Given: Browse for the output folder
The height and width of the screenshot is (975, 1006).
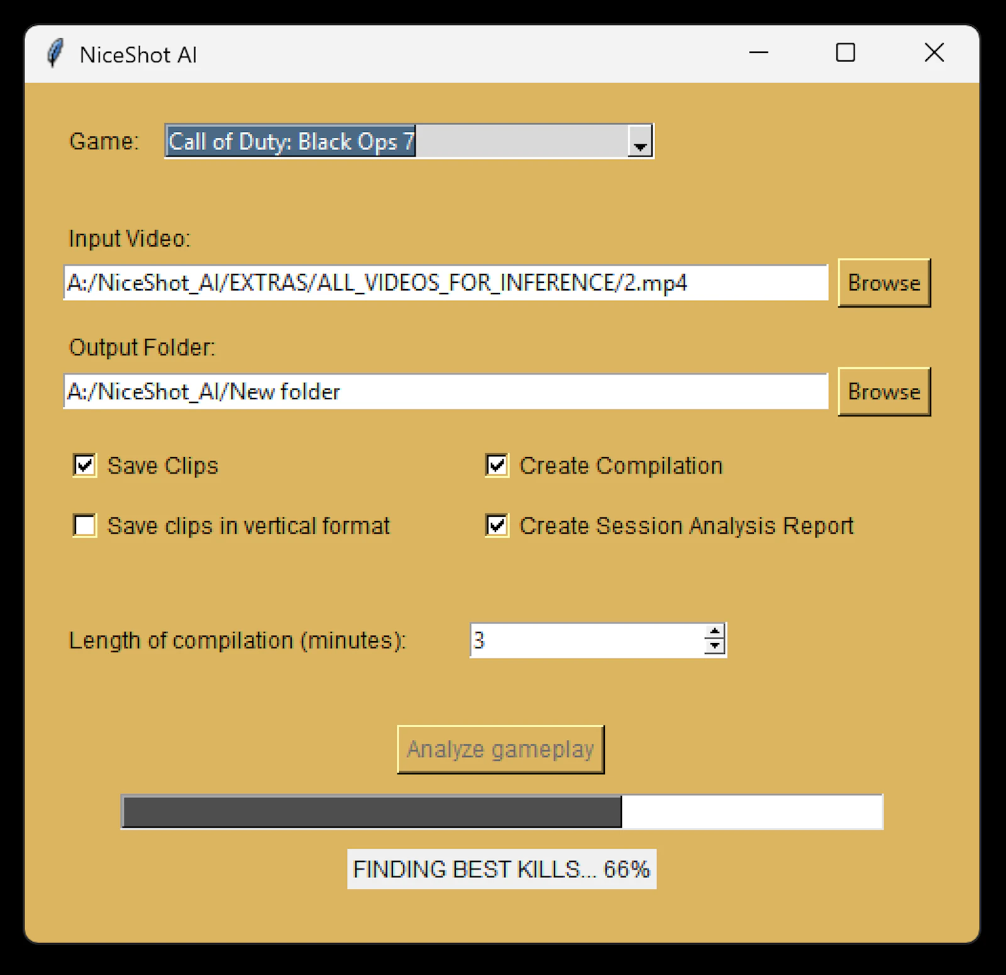Looking at the screenshot, I should tap(884, 392).
